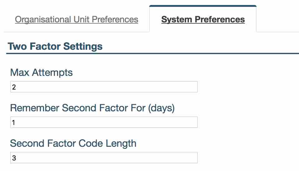Click the underlined Organisational Unit Preferences link text
This screenshot has height=171, width=299.
coord(76,20)
